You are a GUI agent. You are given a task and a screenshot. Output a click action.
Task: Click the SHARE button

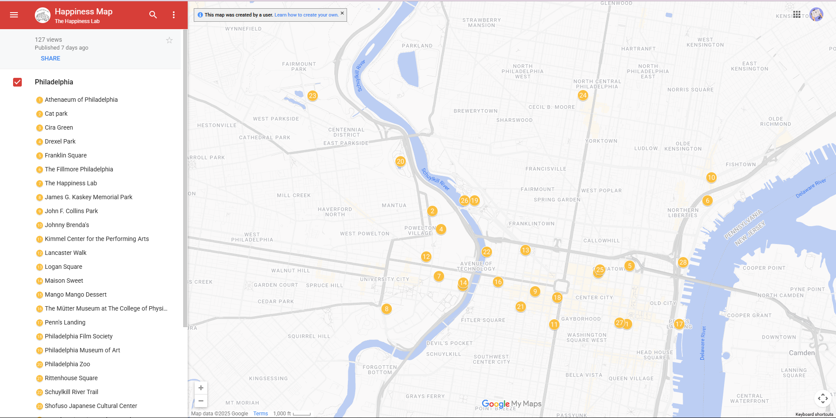pyautogui.click(x=51, y=58)
